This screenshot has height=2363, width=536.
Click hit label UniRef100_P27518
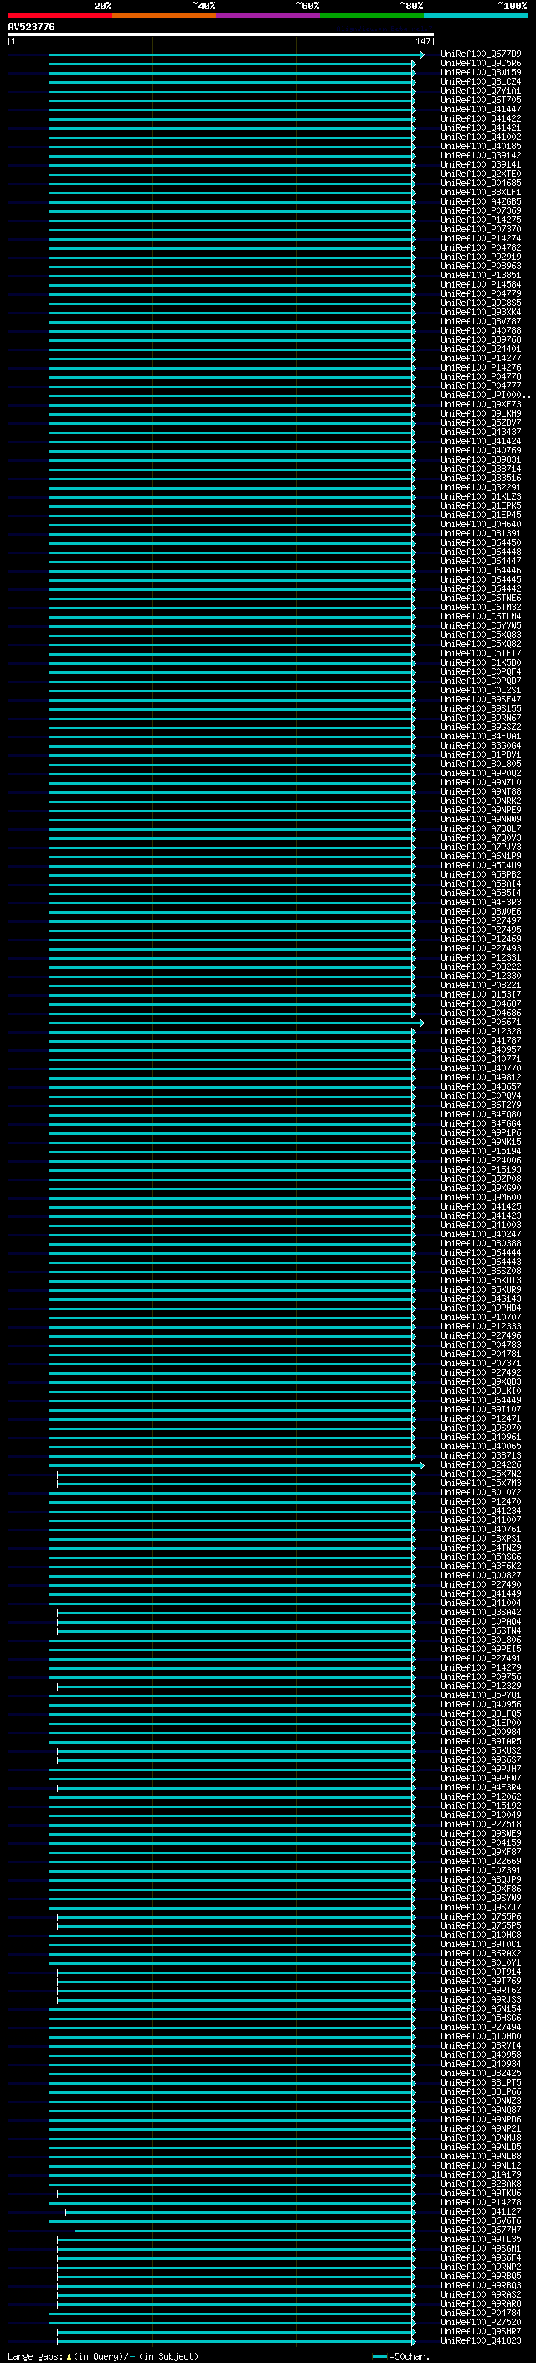pyautogui.click(x=481, y=1825)
